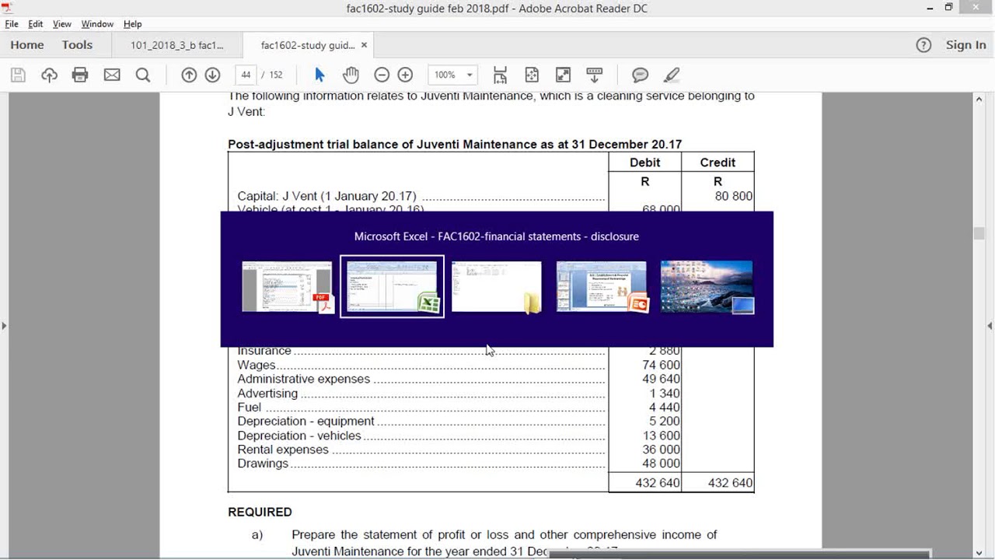The image size is (995, 560).
Task: Zoom in with the plus icon
Action: (405, 75)
